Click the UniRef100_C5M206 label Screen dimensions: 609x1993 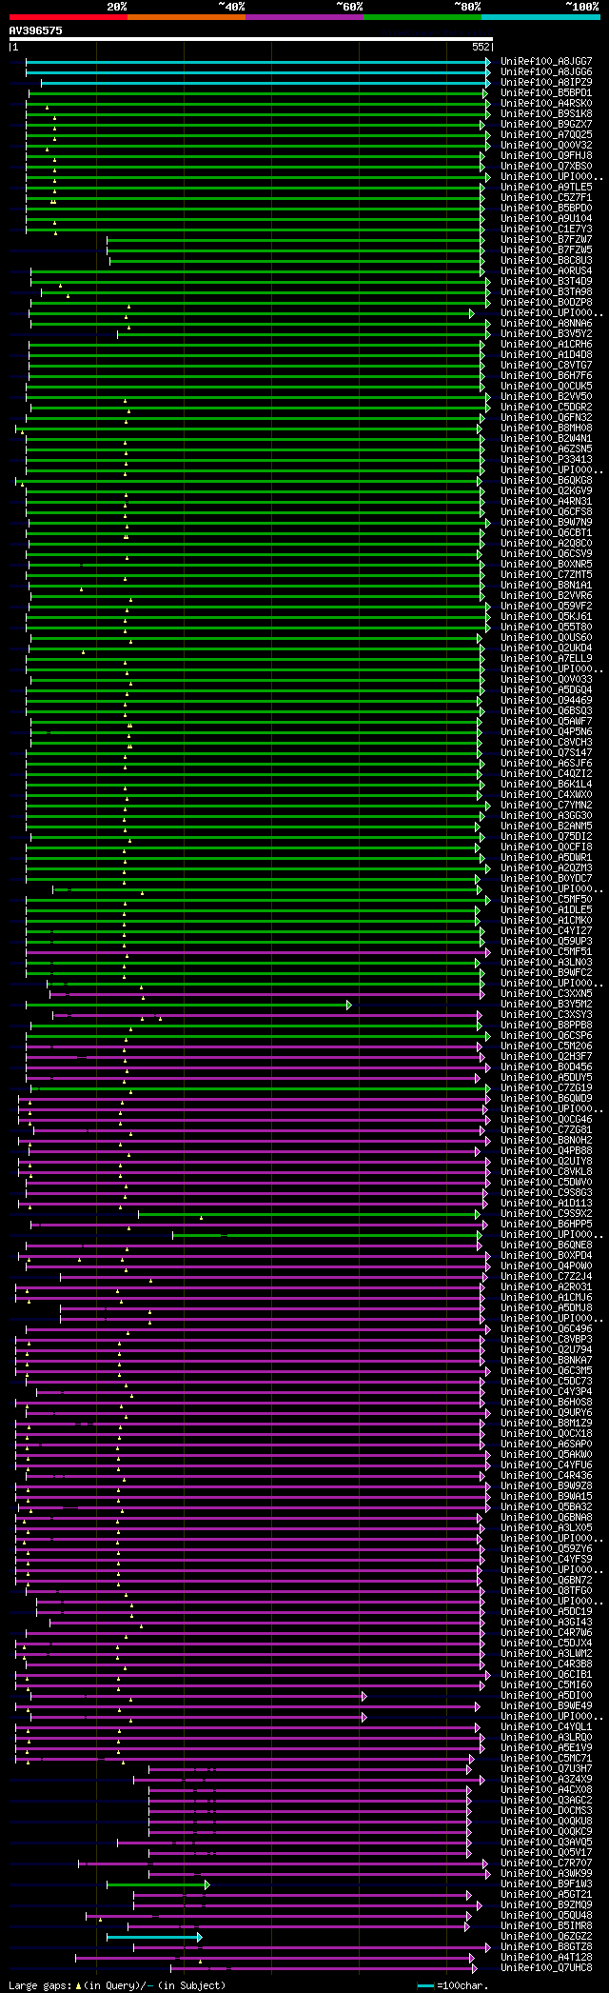546,1046
